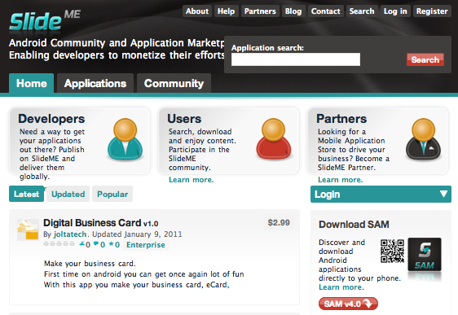Click the black-suited Partners avatar icon
The width and height of the screenshot is (458, 315).
[x=423, y=139]
